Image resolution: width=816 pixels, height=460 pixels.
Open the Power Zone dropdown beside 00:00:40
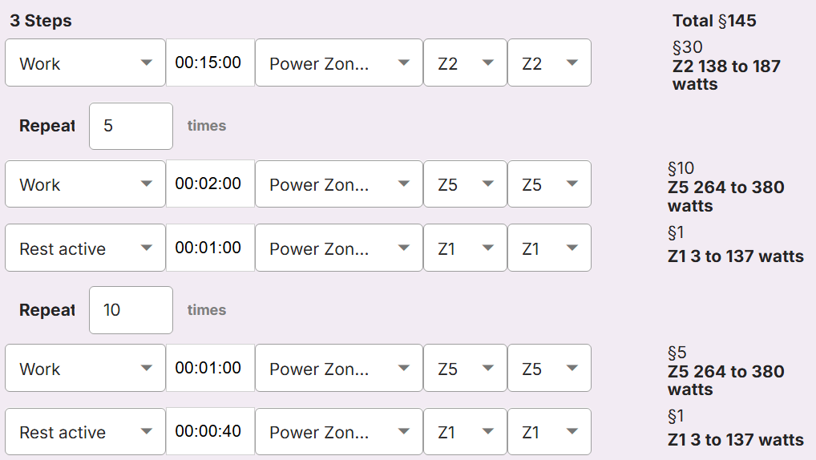coord(338,432)
